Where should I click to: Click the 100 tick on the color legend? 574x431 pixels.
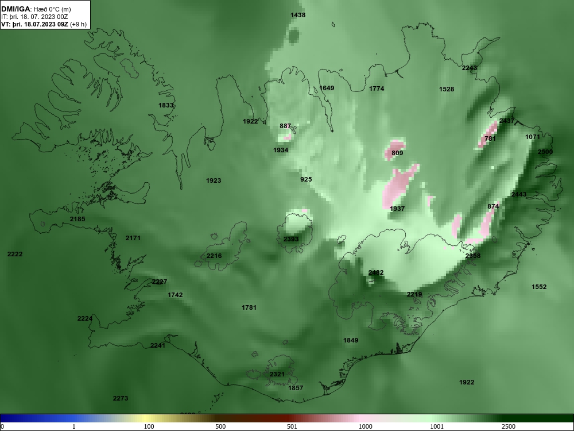pos(149,426)
